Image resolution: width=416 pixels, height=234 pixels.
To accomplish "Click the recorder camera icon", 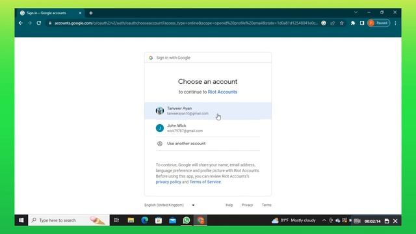I will [x=357, y=221].
